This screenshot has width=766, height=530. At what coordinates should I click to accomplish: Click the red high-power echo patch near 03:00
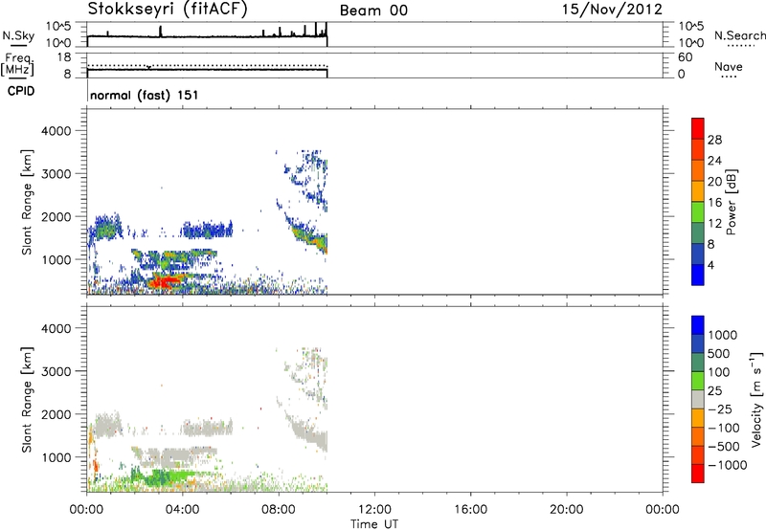click(165, 281)
